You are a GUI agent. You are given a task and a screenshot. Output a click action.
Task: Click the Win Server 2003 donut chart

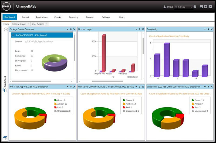(168, 118)
